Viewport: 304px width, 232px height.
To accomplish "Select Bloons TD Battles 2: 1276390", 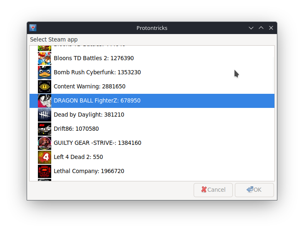I will pos(152,58).
